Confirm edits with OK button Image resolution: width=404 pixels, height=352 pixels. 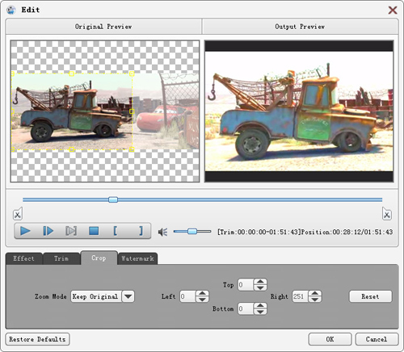(x=330, y=339)
